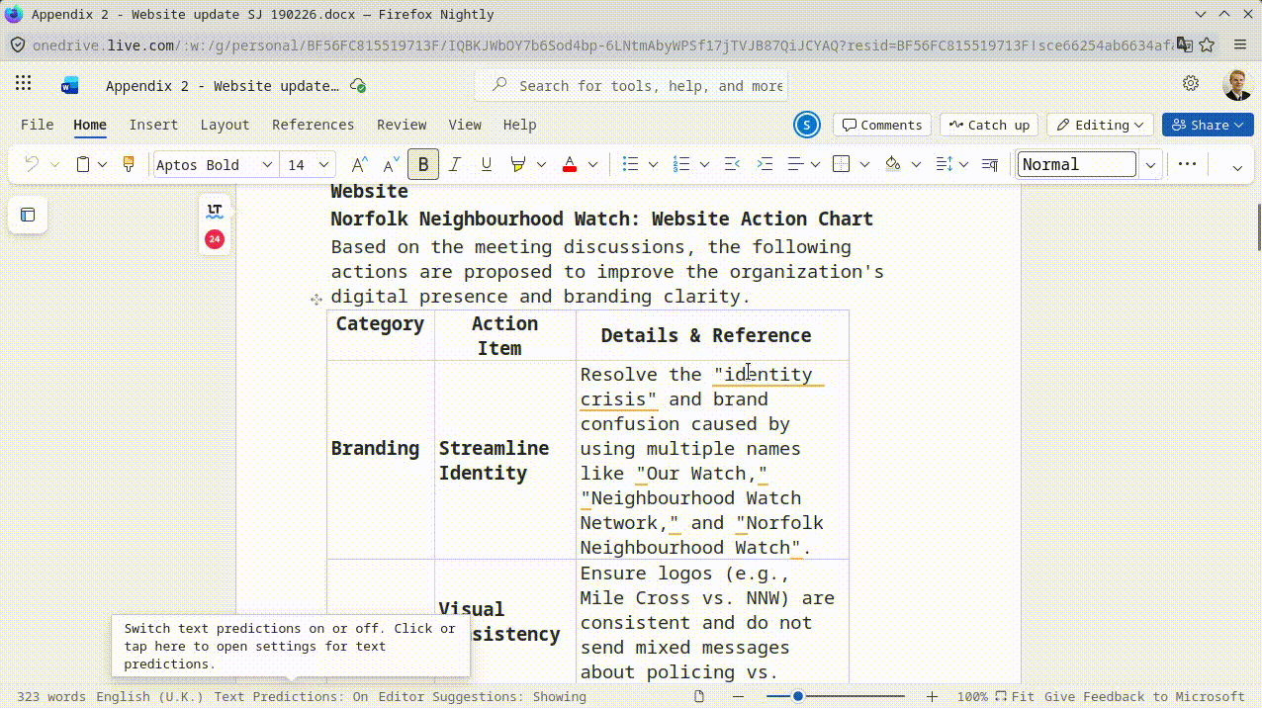Click the Comments button
This screenshot has width=1262, height=708.
881,125
